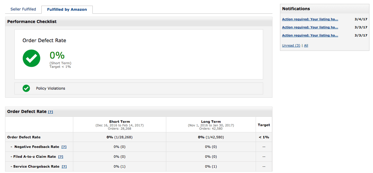Open the second Action required notification link
The image size is (373, 173).
[310, 27]
